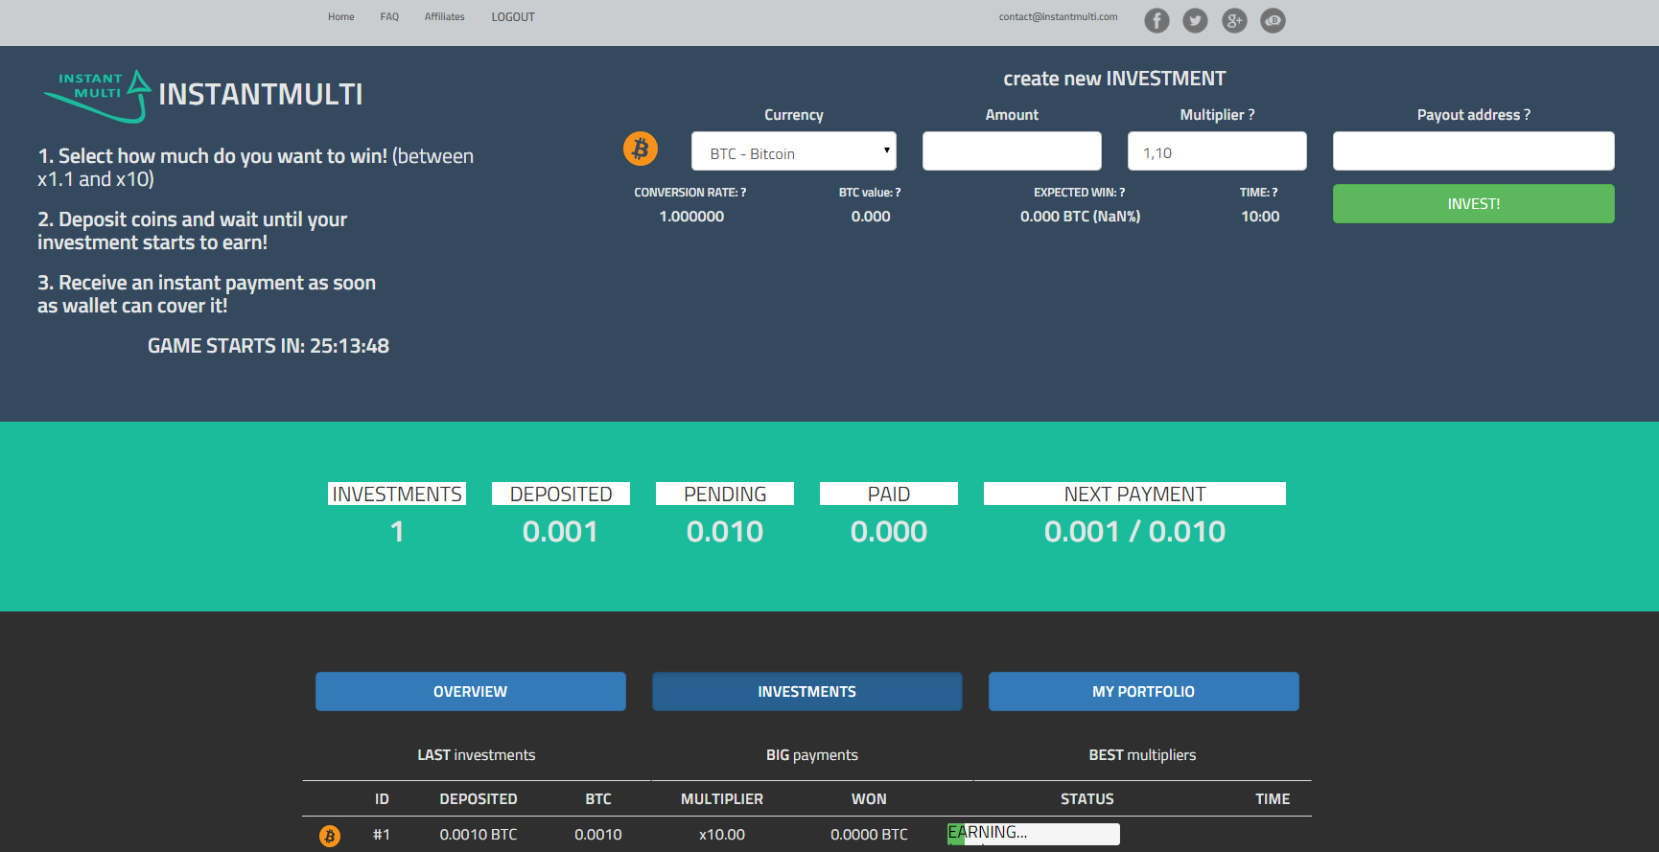Click the green INVEST! button
This screenshot has width=1659, height=852.
[1473, 203]
